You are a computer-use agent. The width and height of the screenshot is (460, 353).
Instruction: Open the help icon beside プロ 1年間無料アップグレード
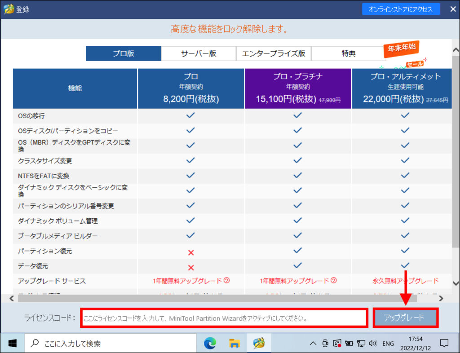[226, 281]
